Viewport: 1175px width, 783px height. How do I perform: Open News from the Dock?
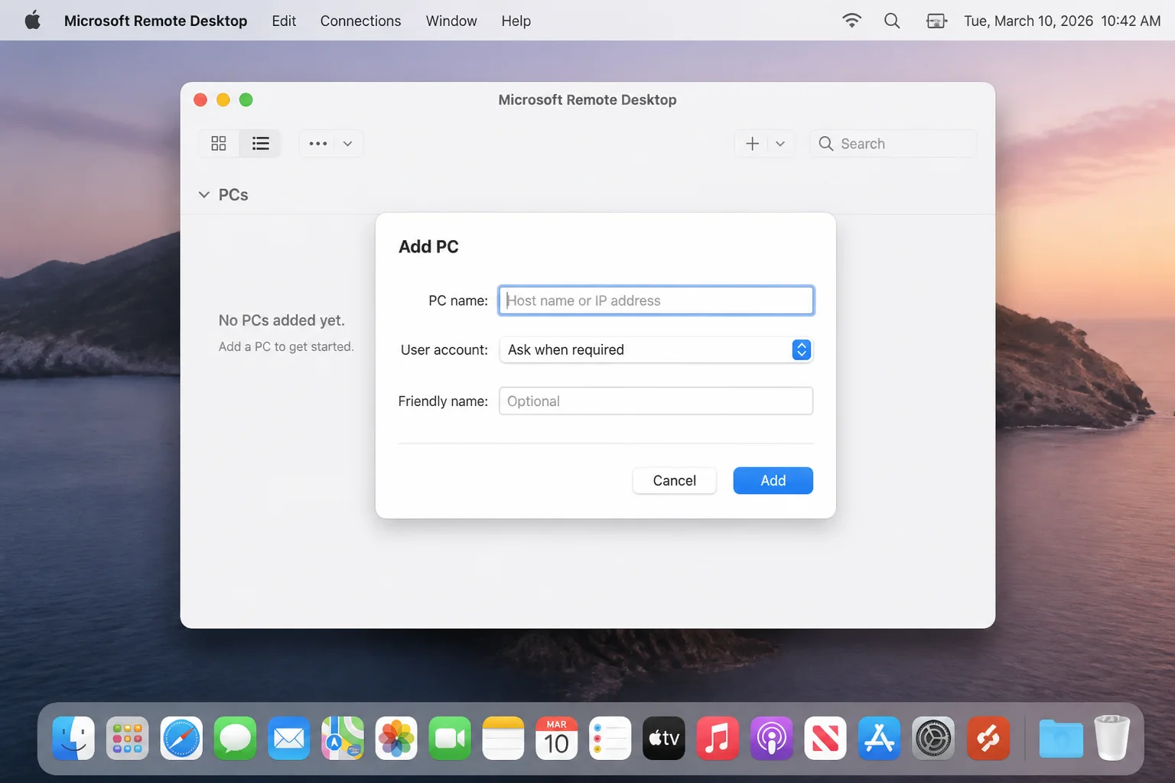click(x=825, y=738)
